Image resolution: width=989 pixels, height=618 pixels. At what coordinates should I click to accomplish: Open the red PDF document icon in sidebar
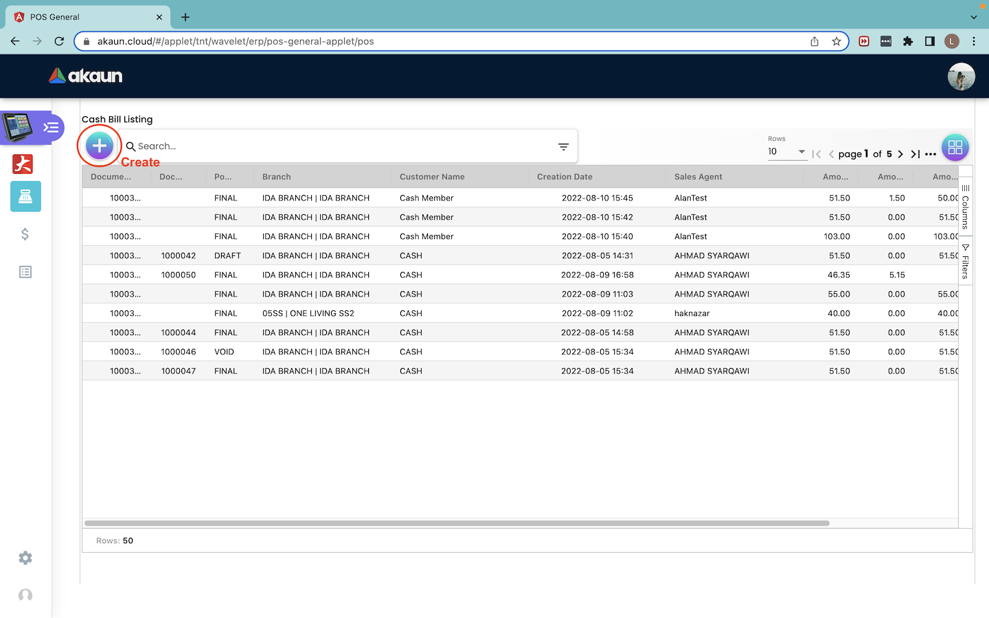coord(23,164)
